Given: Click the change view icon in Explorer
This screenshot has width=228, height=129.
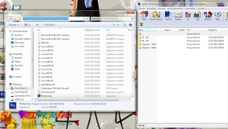Looking at the screenshot, I should [x=114, y=25].
